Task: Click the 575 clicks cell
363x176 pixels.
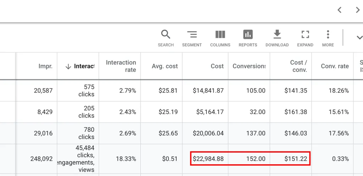Action: (86, 91)
